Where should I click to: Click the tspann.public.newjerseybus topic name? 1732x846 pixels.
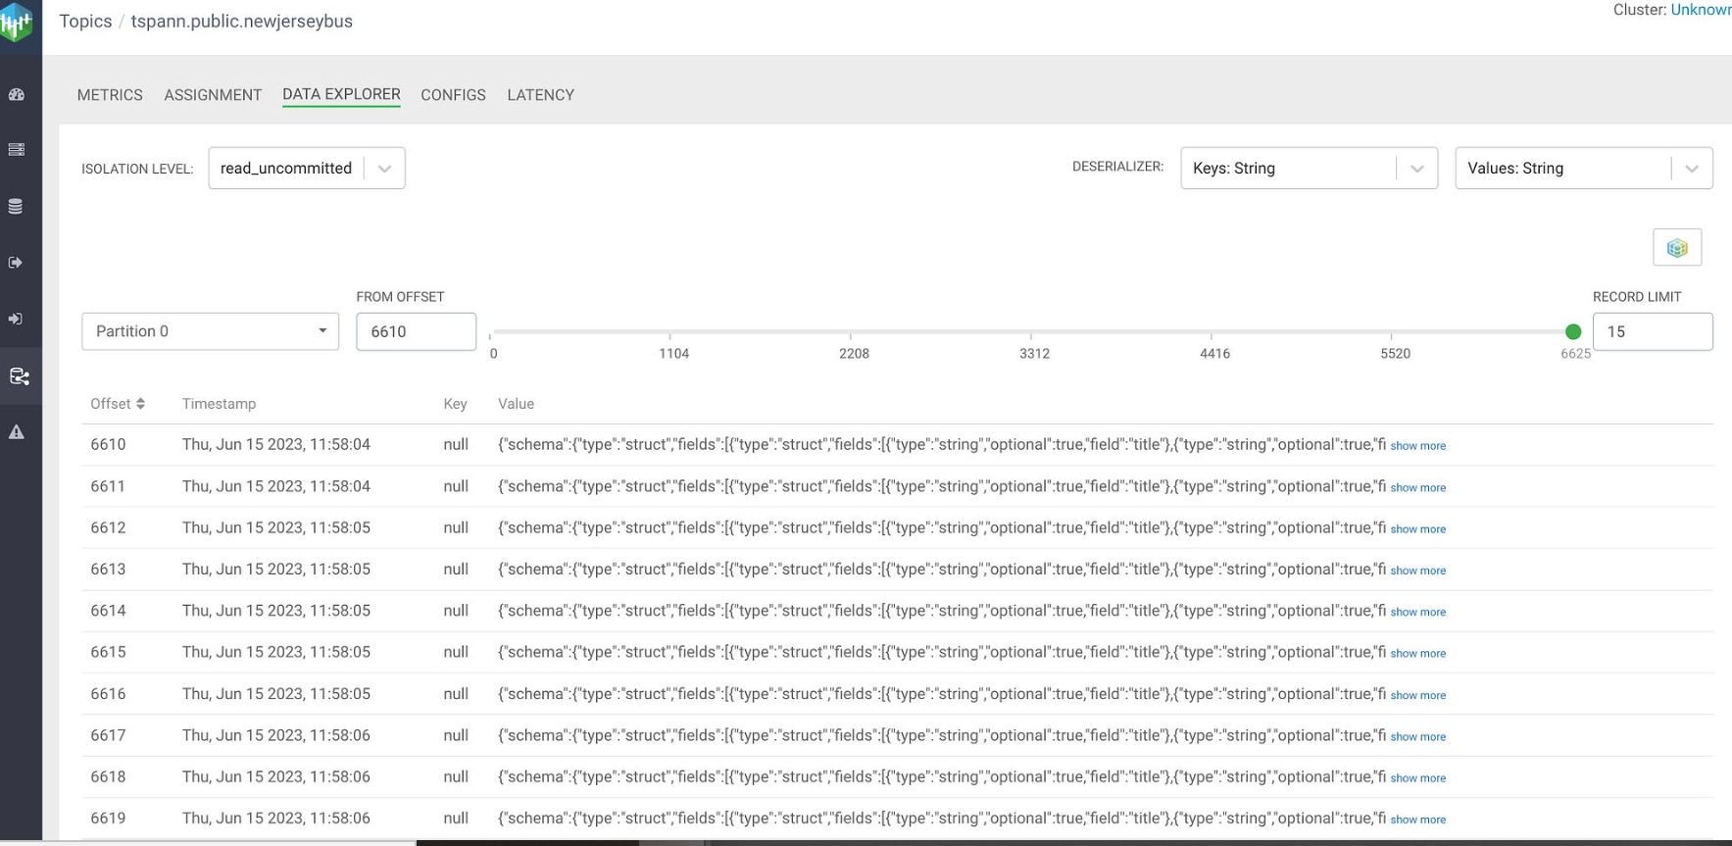241,22
